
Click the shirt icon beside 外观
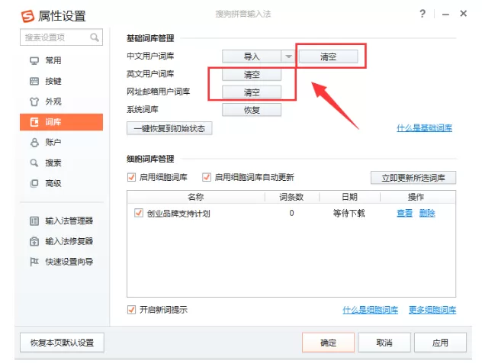coord(34,101)
